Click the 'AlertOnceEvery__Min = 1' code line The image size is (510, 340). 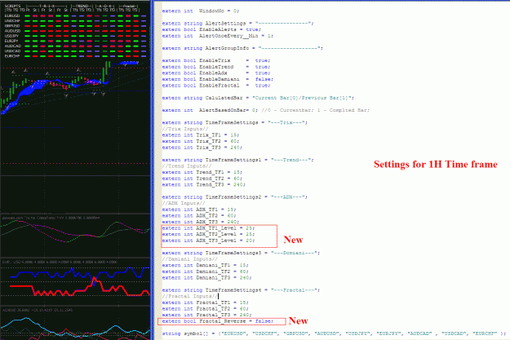click(218, 36)
